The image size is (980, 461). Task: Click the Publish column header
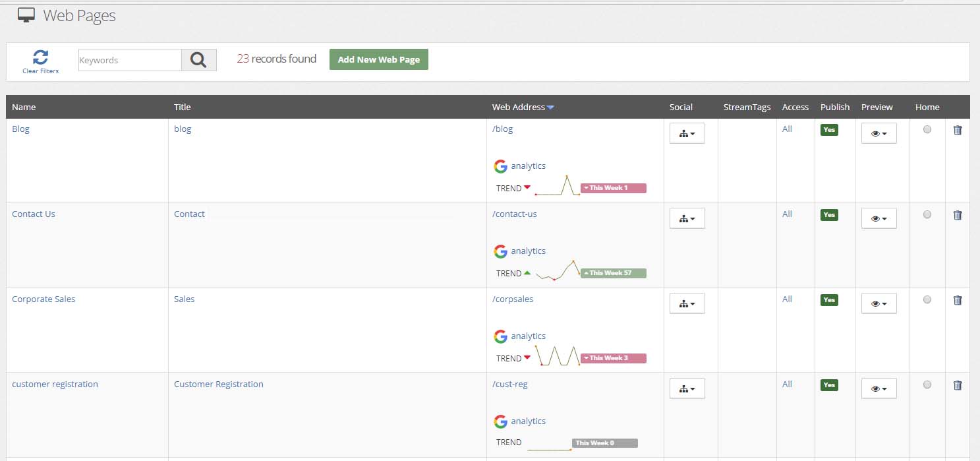point(835,107)
